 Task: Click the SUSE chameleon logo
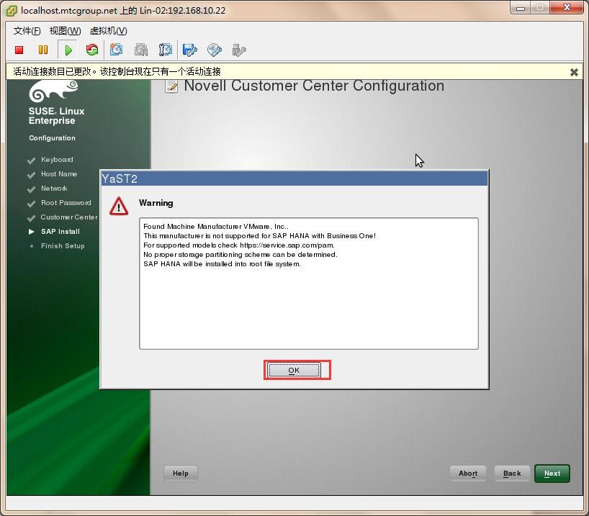(53, 91)
